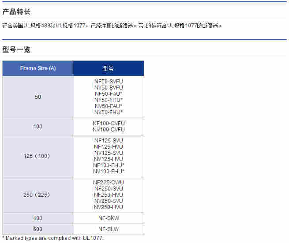The width and height of the screenshot is (289, 243).
Task: Select the Frame Size (A) column header
Action: 38,68
